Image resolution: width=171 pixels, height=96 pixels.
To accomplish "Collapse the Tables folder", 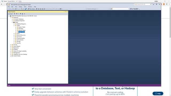I will pyautogui.click(x=14, y=26).
